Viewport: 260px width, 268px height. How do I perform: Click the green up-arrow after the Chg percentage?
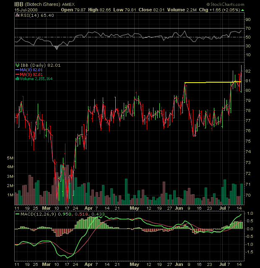(242, 10)
